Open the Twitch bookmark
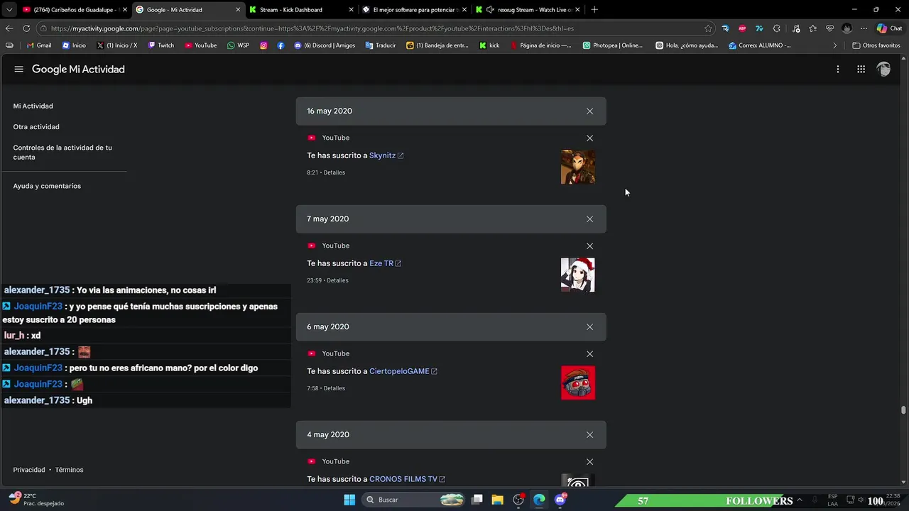 point(161,45)
